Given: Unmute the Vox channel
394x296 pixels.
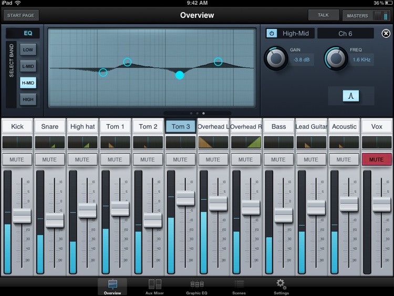Looking at the screenshot, I should pos(377,159).
